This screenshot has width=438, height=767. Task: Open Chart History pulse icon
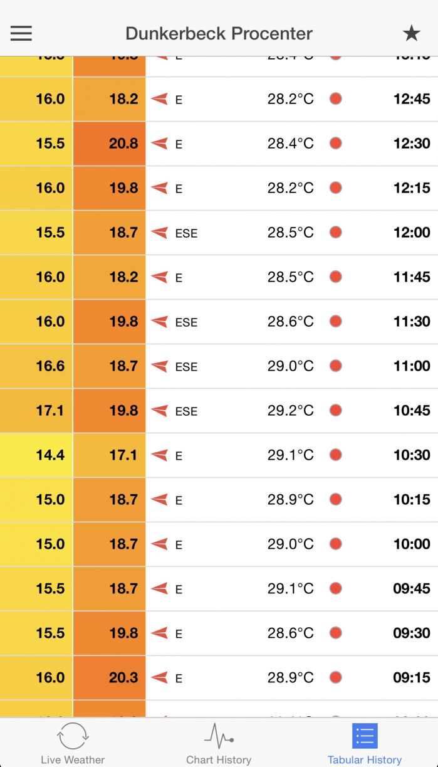(x=219, y=735)
